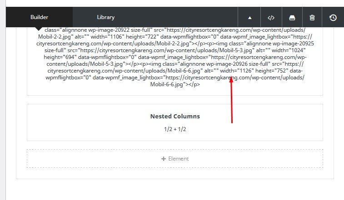The width and height of the screenshot is (344, 200).
Task: Open the history clock icon
Action: coord(333,18)
